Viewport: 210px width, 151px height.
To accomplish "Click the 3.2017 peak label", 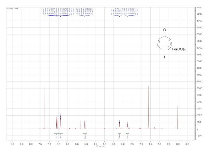I will pos(111,11).
